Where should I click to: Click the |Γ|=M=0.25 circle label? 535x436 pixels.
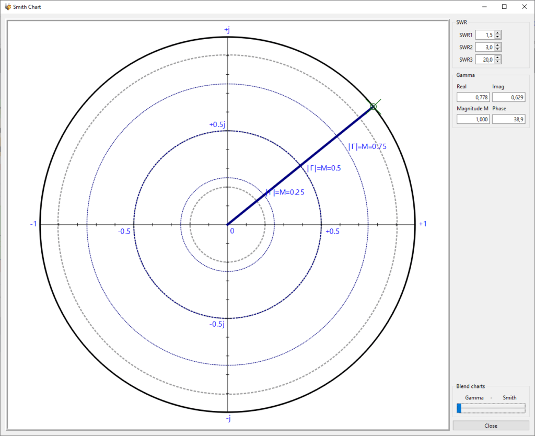(x=285, y=192)
